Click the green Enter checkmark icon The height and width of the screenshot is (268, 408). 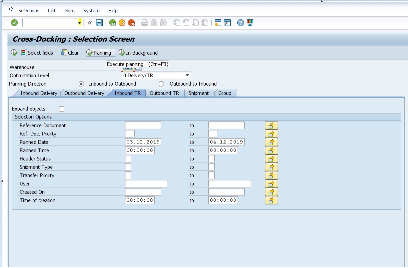click(14, 23)
